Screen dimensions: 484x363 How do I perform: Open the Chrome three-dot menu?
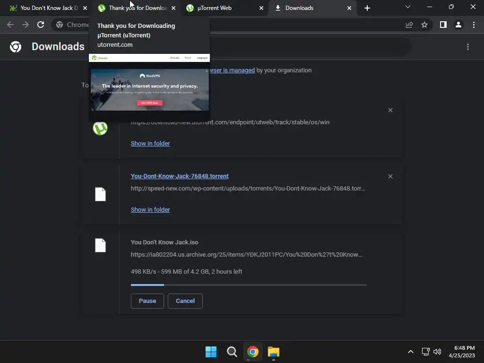(474, 25)
